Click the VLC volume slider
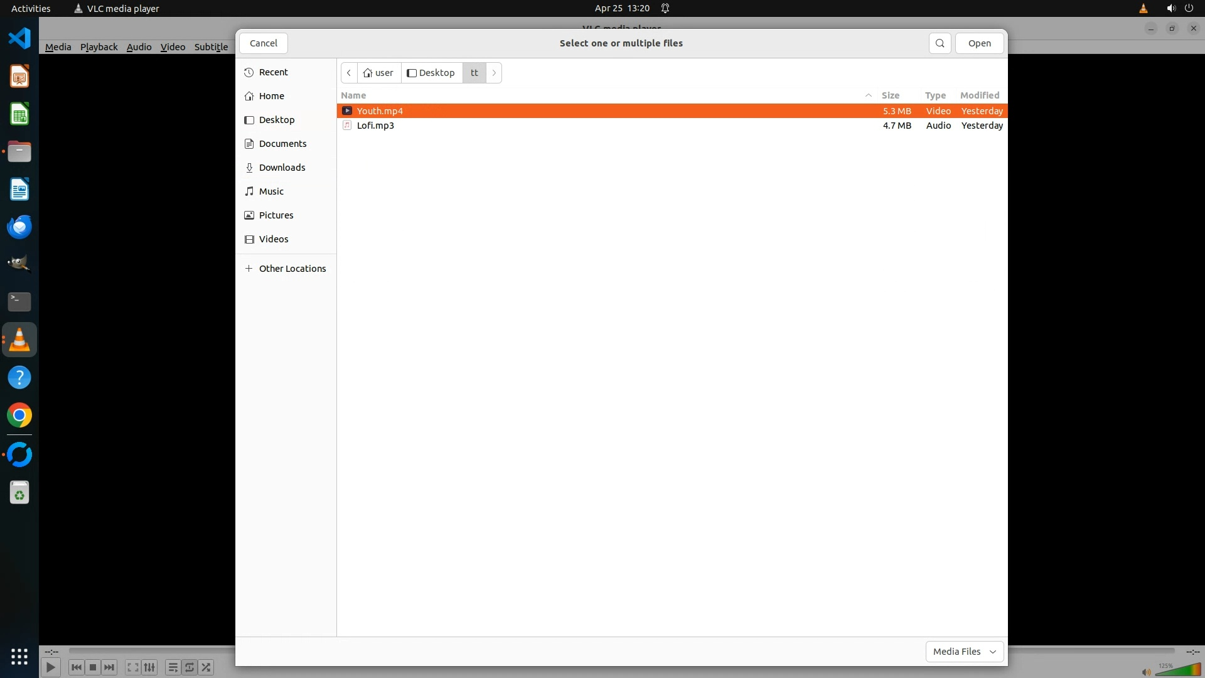 coord(1179,670)
